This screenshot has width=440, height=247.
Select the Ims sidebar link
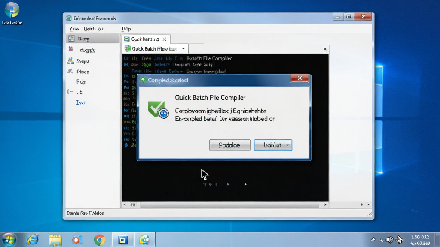80,102
